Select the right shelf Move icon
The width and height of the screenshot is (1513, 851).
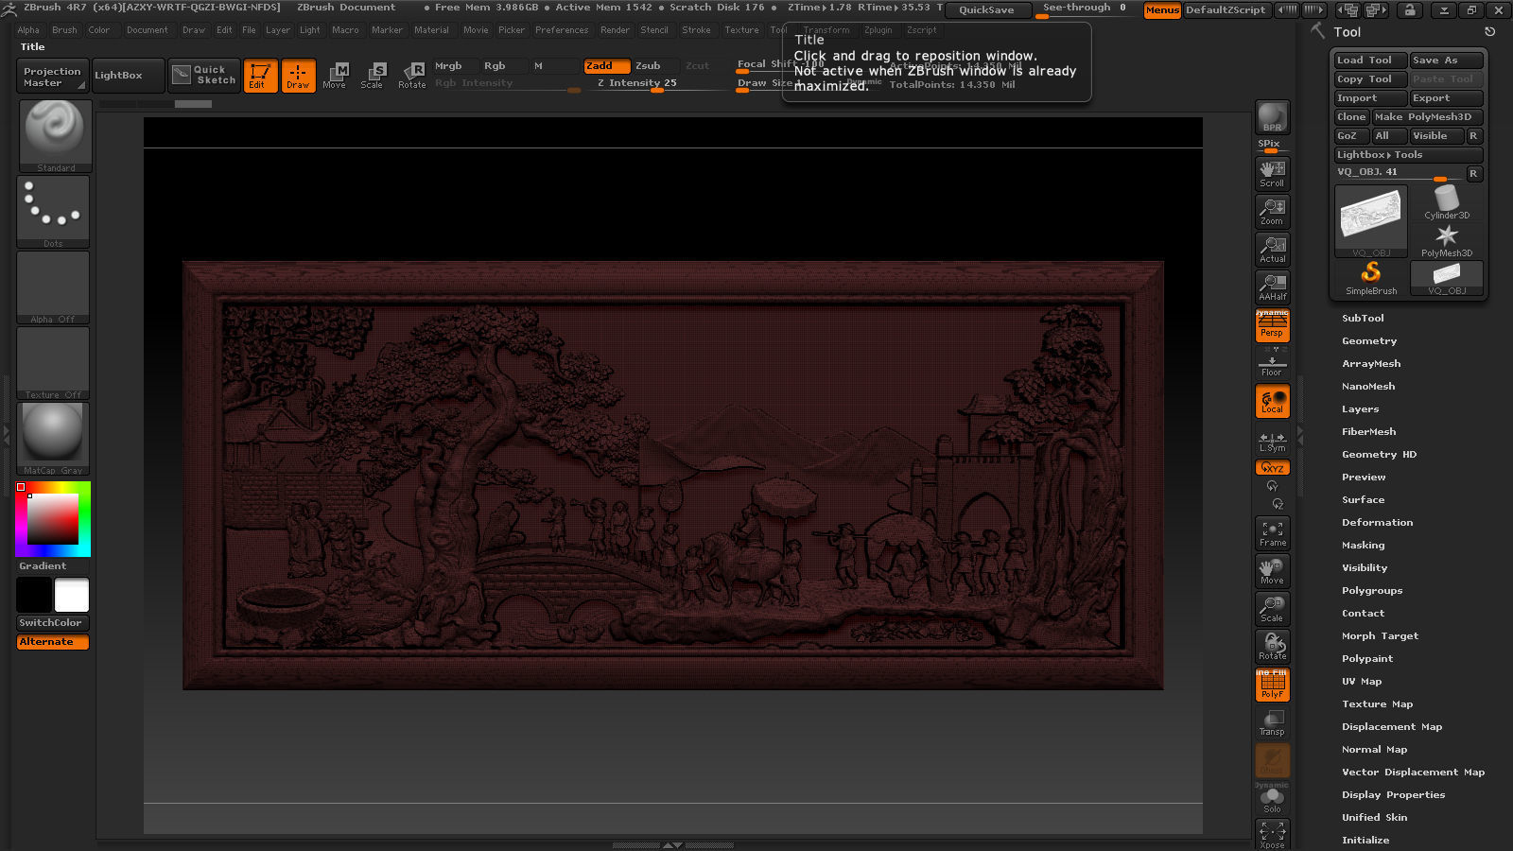tap(1272, 571)
